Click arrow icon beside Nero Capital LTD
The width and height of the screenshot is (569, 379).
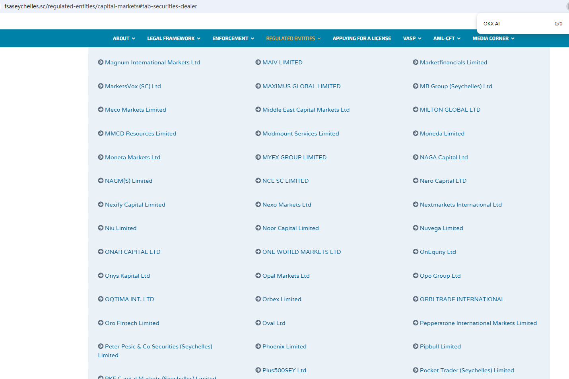point(416,181)
